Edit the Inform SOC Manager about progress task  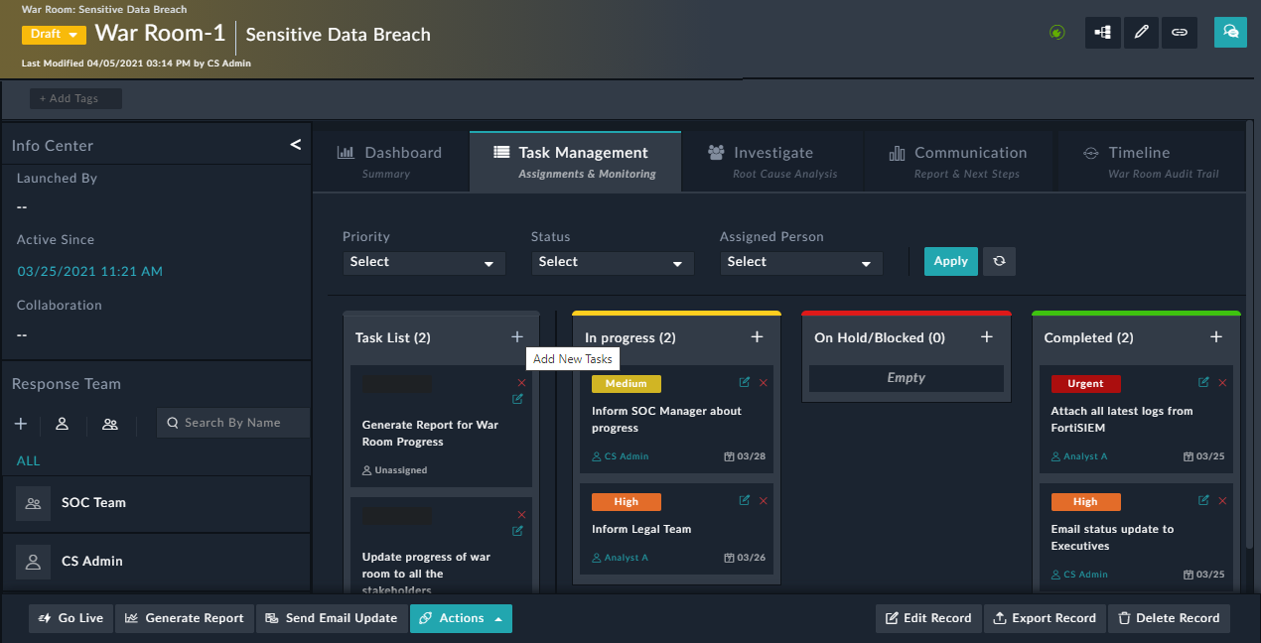tap(744, 382)
